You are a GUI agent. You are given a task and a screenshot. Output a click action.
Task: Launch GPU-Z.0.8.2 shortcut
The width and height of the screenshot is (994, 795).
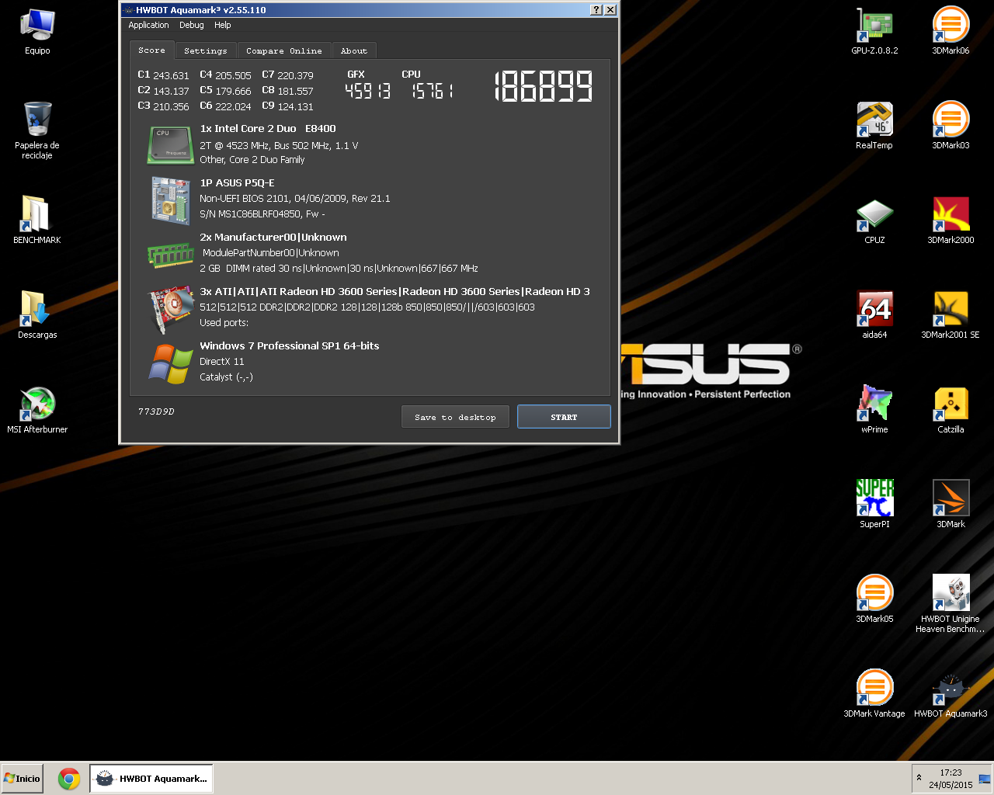click(874, 31)
